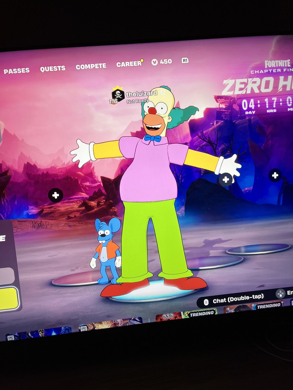Click the username theluizard

point(141,94)
